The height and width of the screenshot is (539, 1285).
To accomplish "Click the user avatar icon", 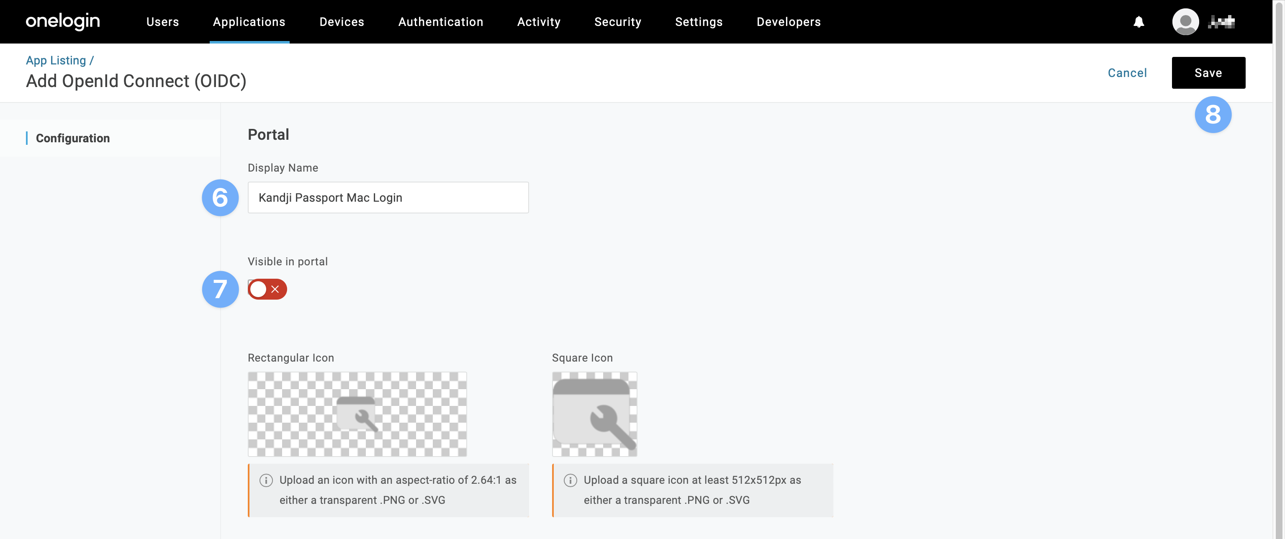I will pyautogui.click(x=1185, y=22).
